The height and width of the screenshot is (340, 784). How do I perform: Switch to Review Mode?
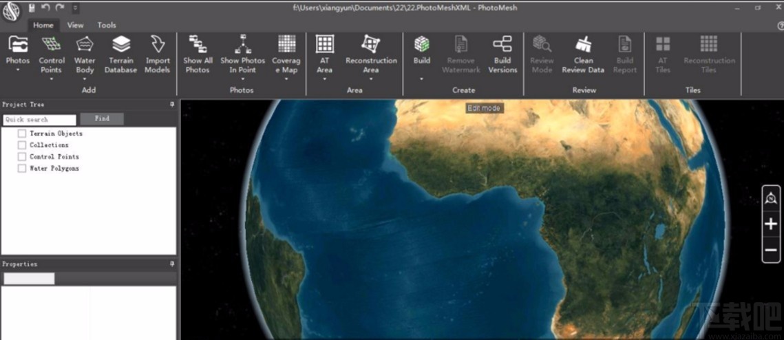pos(542,54)
